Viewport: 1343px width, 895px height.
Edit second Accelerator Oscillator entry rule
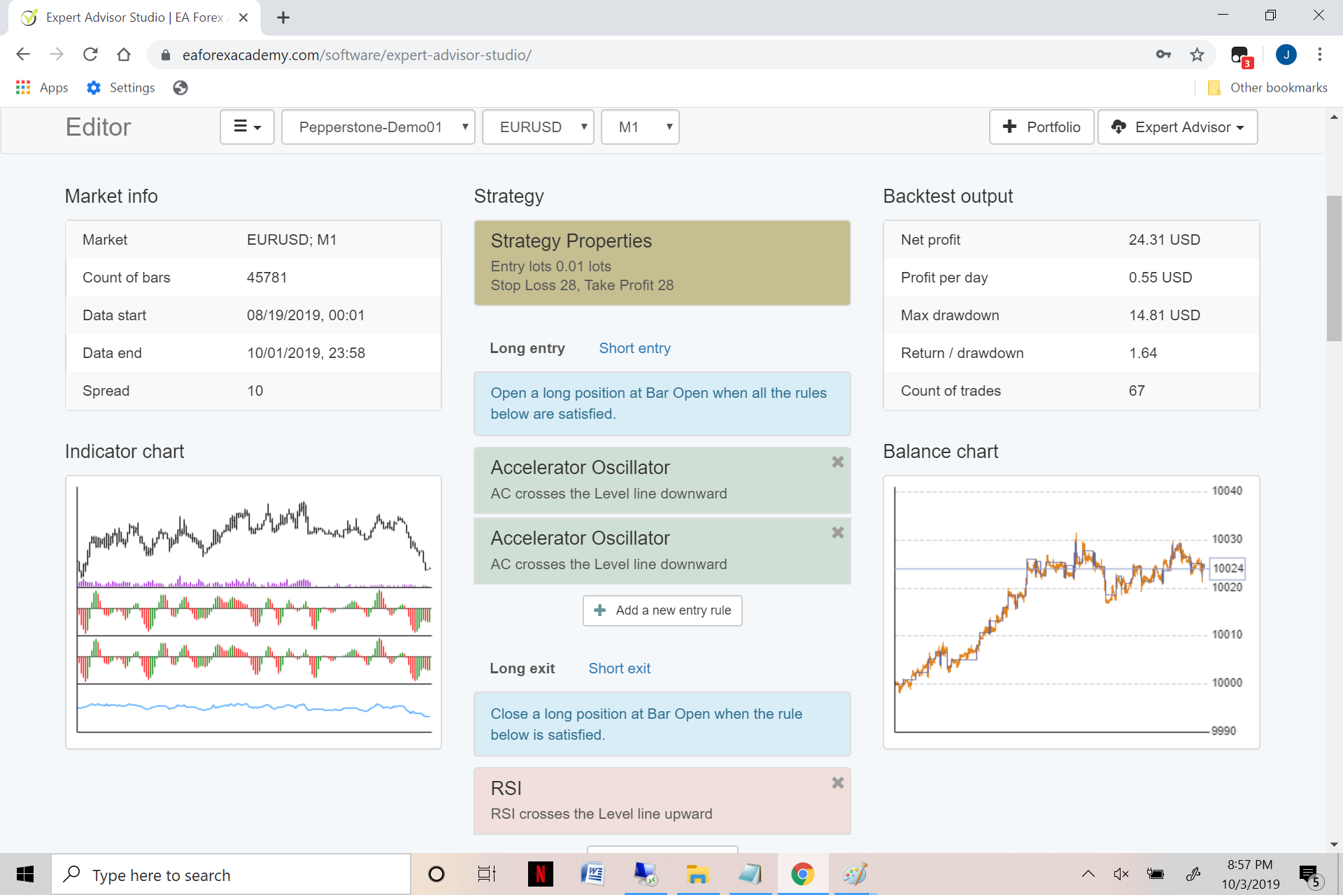[x=662, y=551]
